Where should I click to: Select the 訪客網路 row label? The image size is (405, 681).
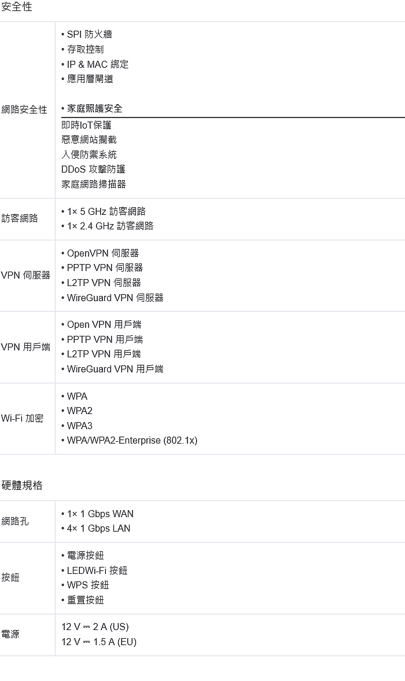click(20, 218)
